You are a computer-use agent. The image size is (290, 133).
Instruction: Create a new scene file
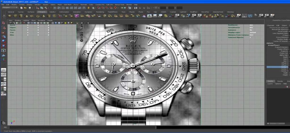pos(22,8)
